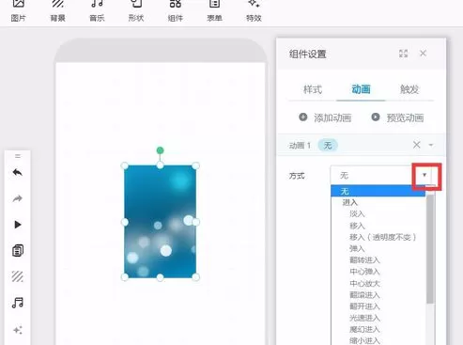Choose 中心放大 animation option
This screenshot has height=345, width=463.
[364, 283]
